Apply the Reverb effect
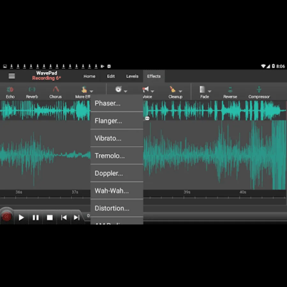287x287 pixels. pos(32,92)
